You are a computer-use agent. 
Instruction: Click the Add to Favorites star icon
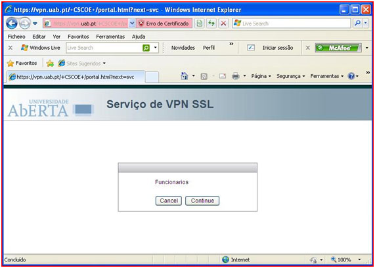point(50,64)
